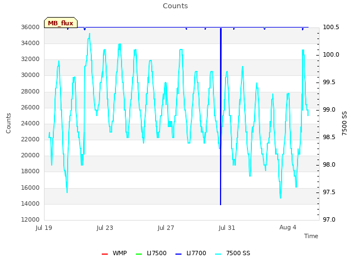This screenshot has width=352, height=264.
Task: Click the 97.0 right axis tick label
Action: tap(329, 219)
